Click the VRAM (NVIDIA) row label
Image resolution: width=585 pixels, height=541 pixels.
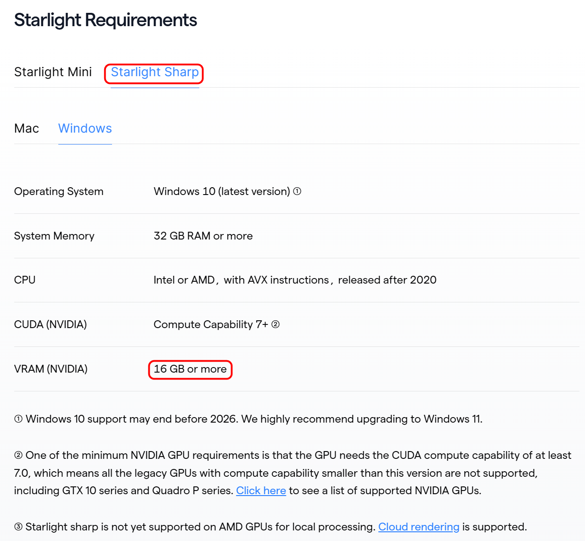(x=51, y=369)
